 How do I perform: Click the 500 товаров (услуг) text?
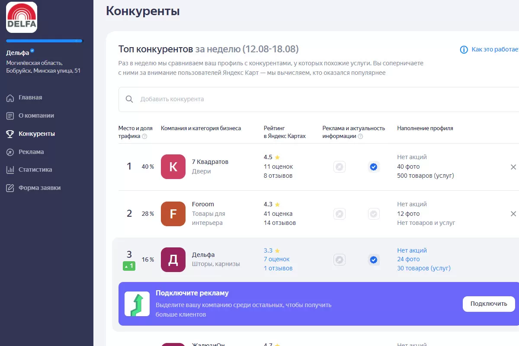pyautogui.click(x=426, y=176)
